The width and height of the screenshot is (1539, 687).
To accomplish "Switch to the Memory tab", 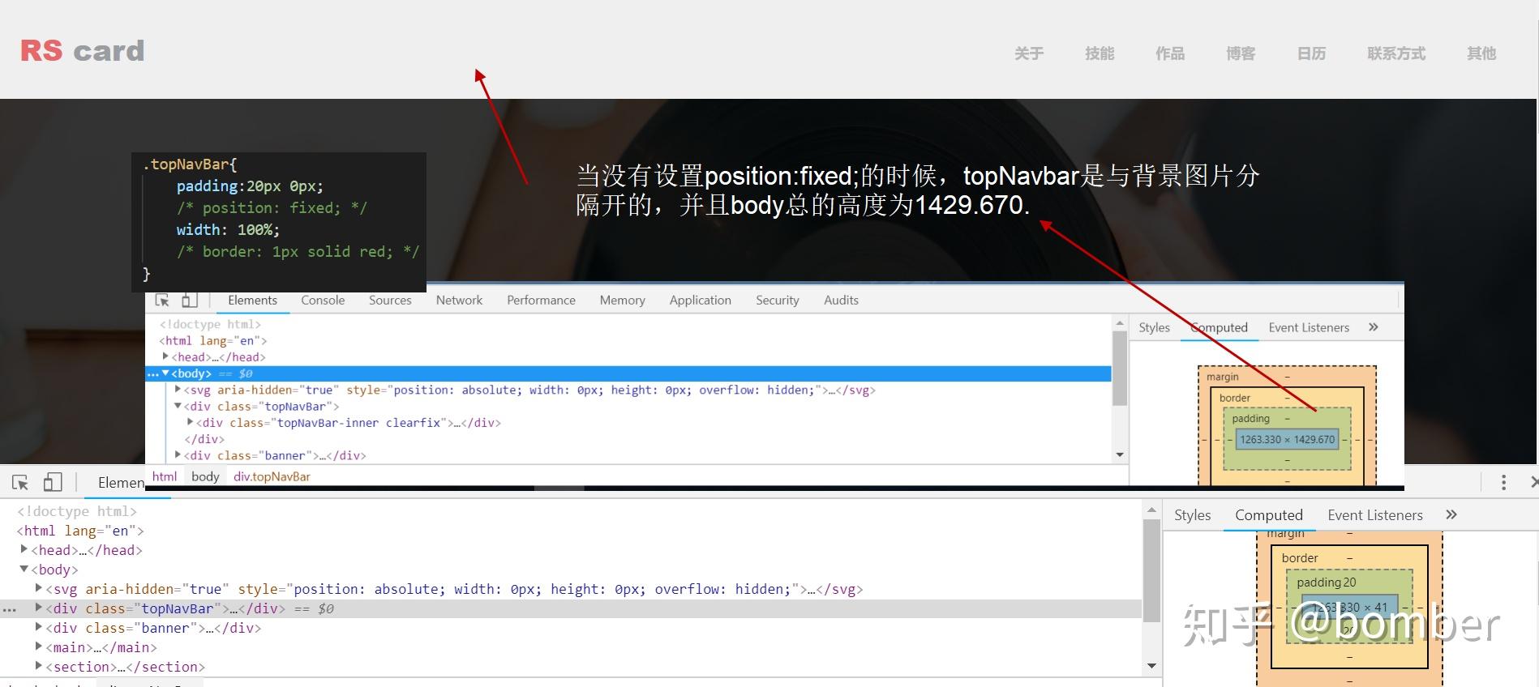I will point(623,300).
